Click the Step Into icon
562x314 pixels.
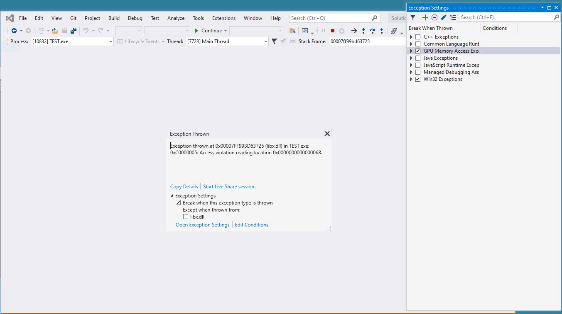point(363,31)
